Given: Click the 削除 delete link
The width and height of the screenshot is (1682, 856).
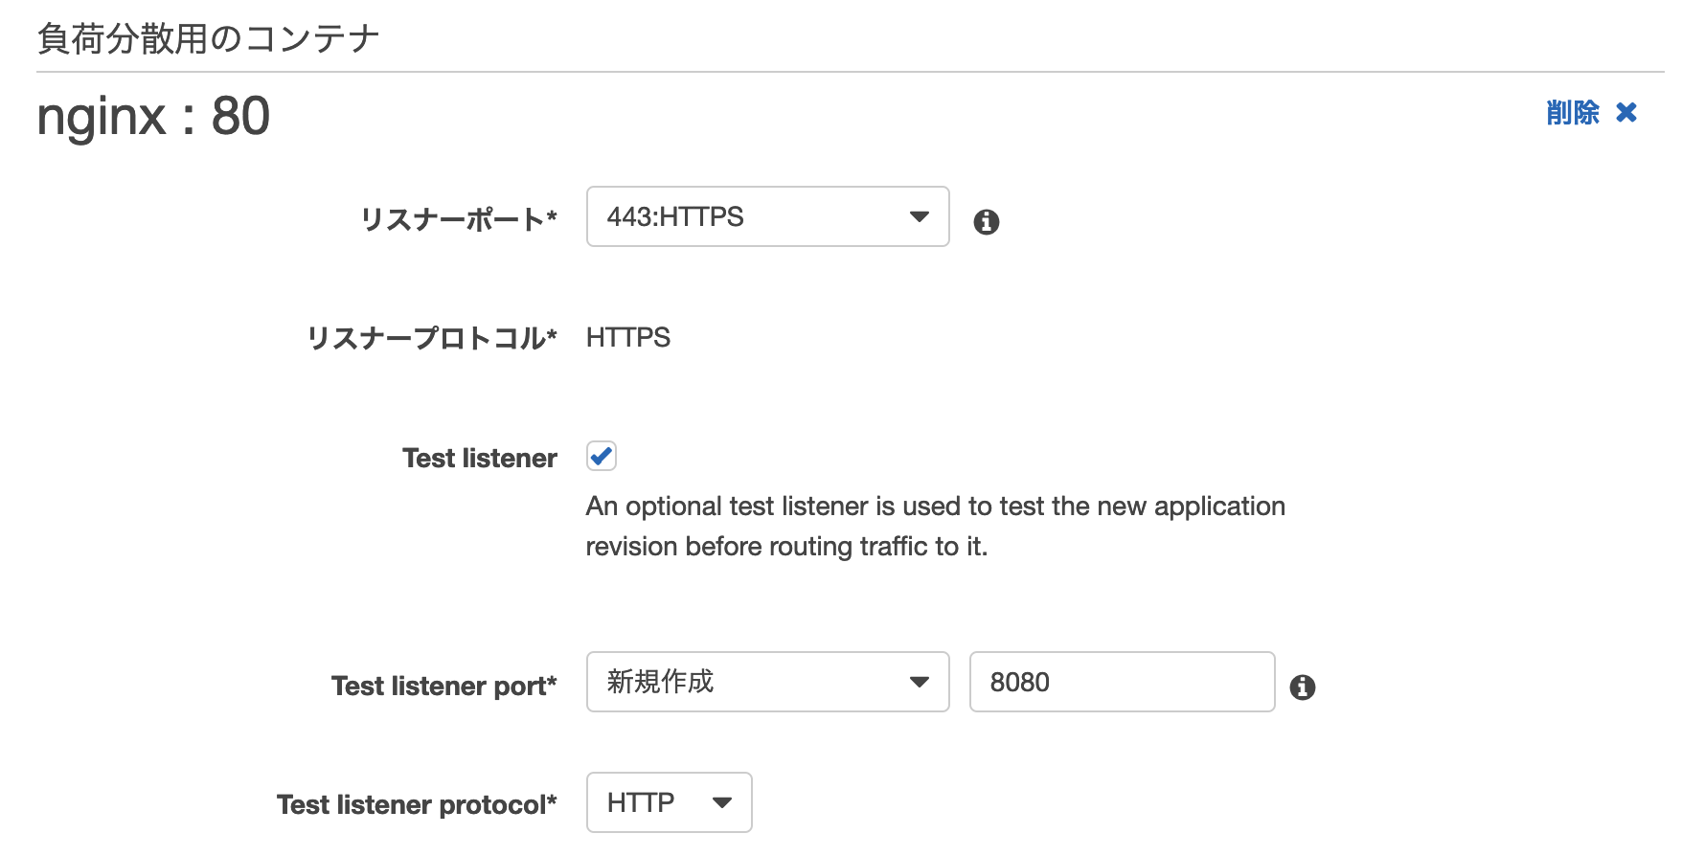Looking at the screenshot, I should click(1572, 113).
